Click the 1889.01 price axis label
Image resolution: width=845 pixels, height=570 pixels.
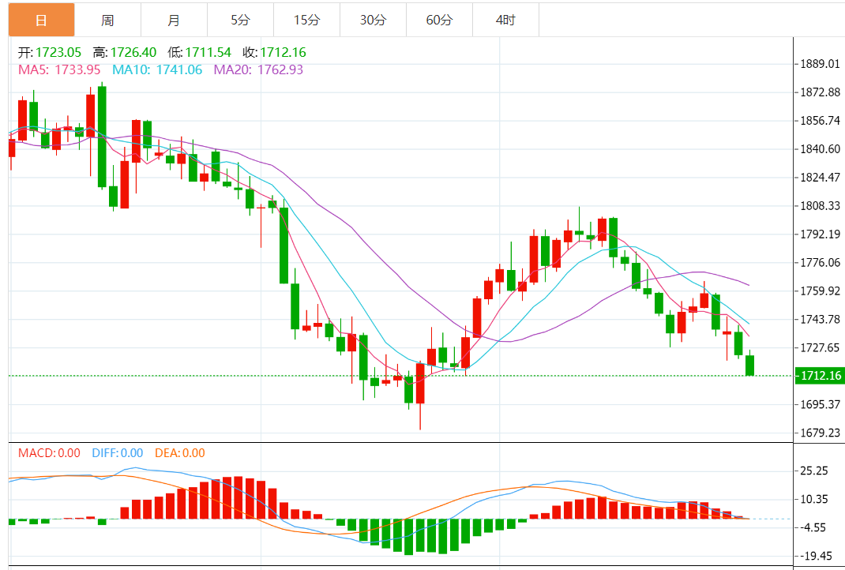click(x=820, y=64)
